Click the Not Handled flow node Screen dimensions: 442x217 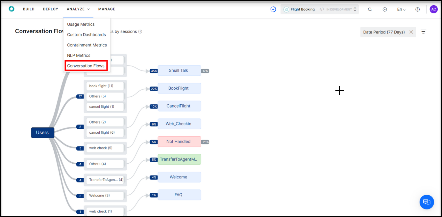pyautogui.click(x=178, y=142)
